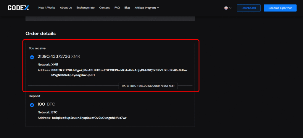Viewport: 303px width, 138px height.
Task: Click the You receive label
Action: (37, 48)
